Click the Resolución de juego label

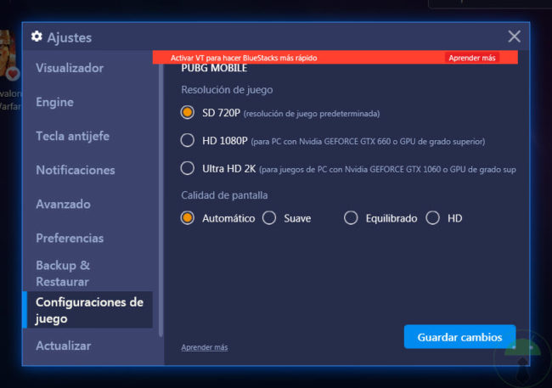[227, 90]
